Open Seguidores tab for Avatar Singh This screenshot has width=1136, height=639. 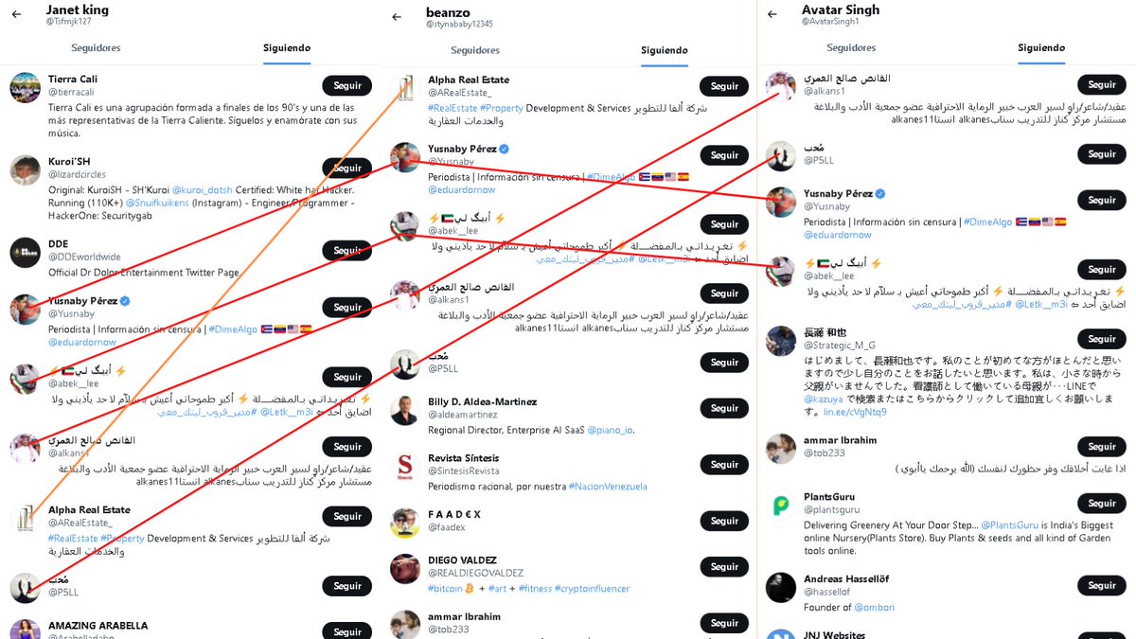tap(851, 47)
